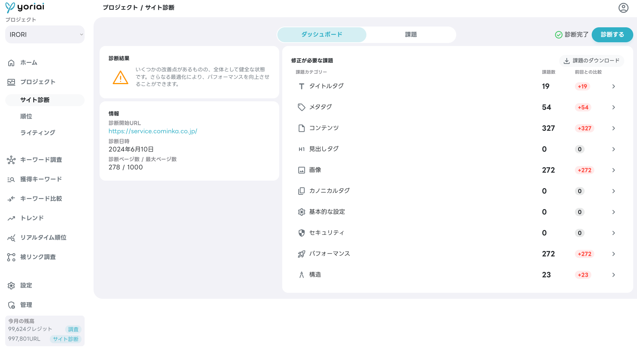Switch to the 課題 tab
The width and height of the screenshot is (637, 350).
[411, 34]
